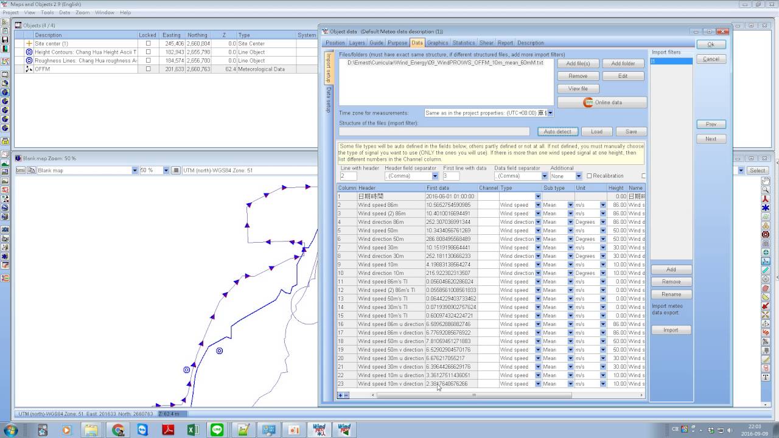This screenshot has height=438, width=779.
Task: Open the Additional None dropdown
Action: tap(579, 176)
